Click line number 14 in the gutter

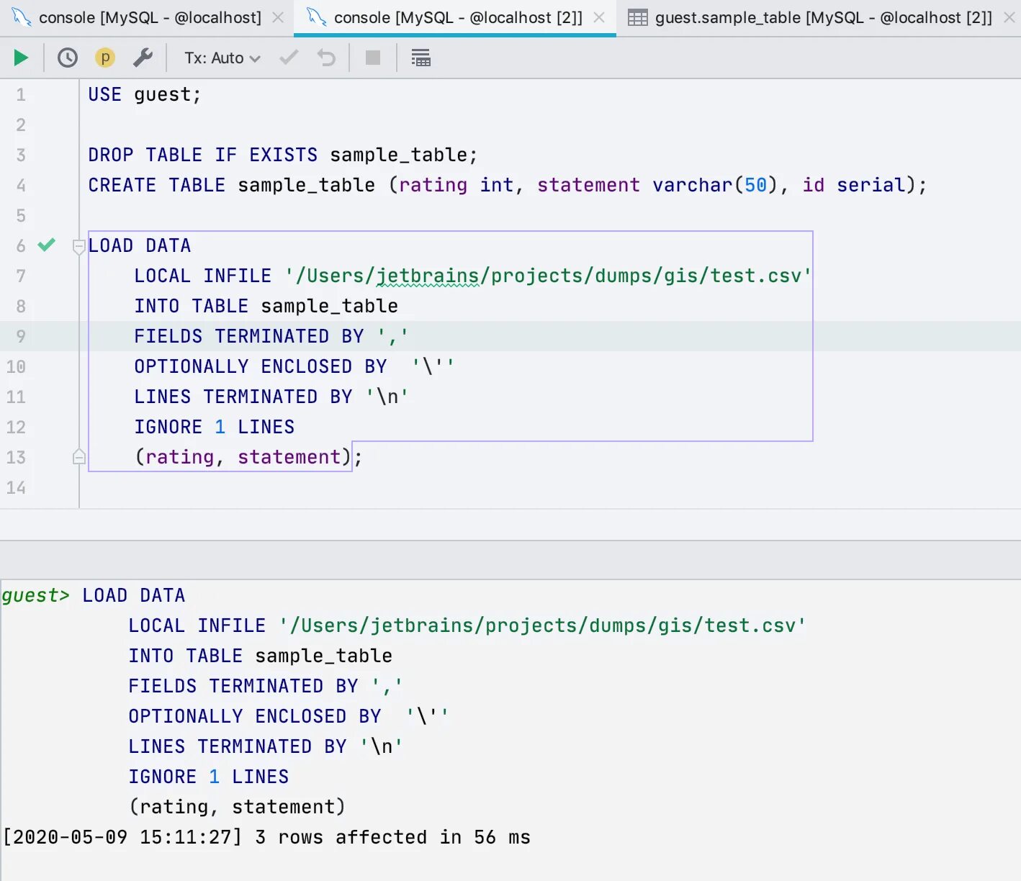[16, 487]
